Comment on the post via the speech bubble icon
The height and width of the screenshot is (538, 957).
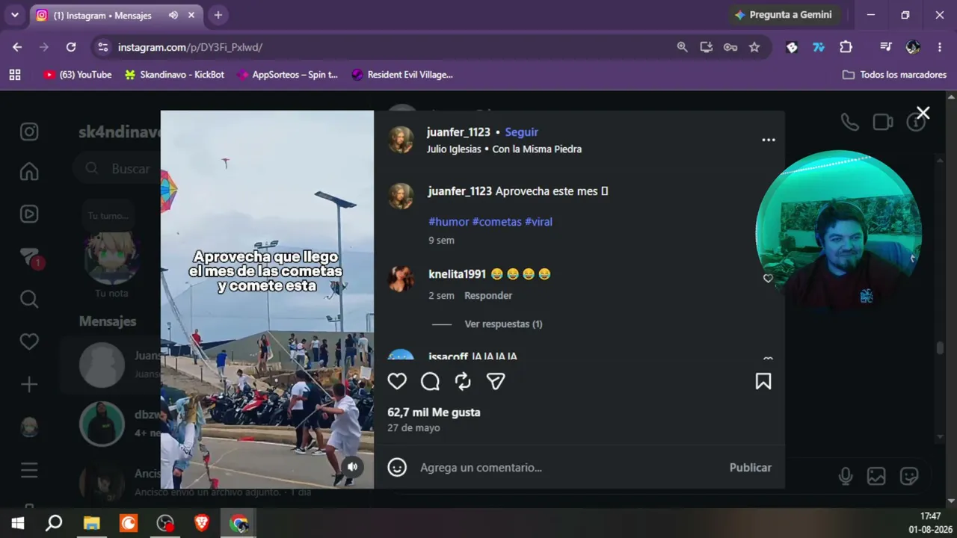click(x=430, y=382)
